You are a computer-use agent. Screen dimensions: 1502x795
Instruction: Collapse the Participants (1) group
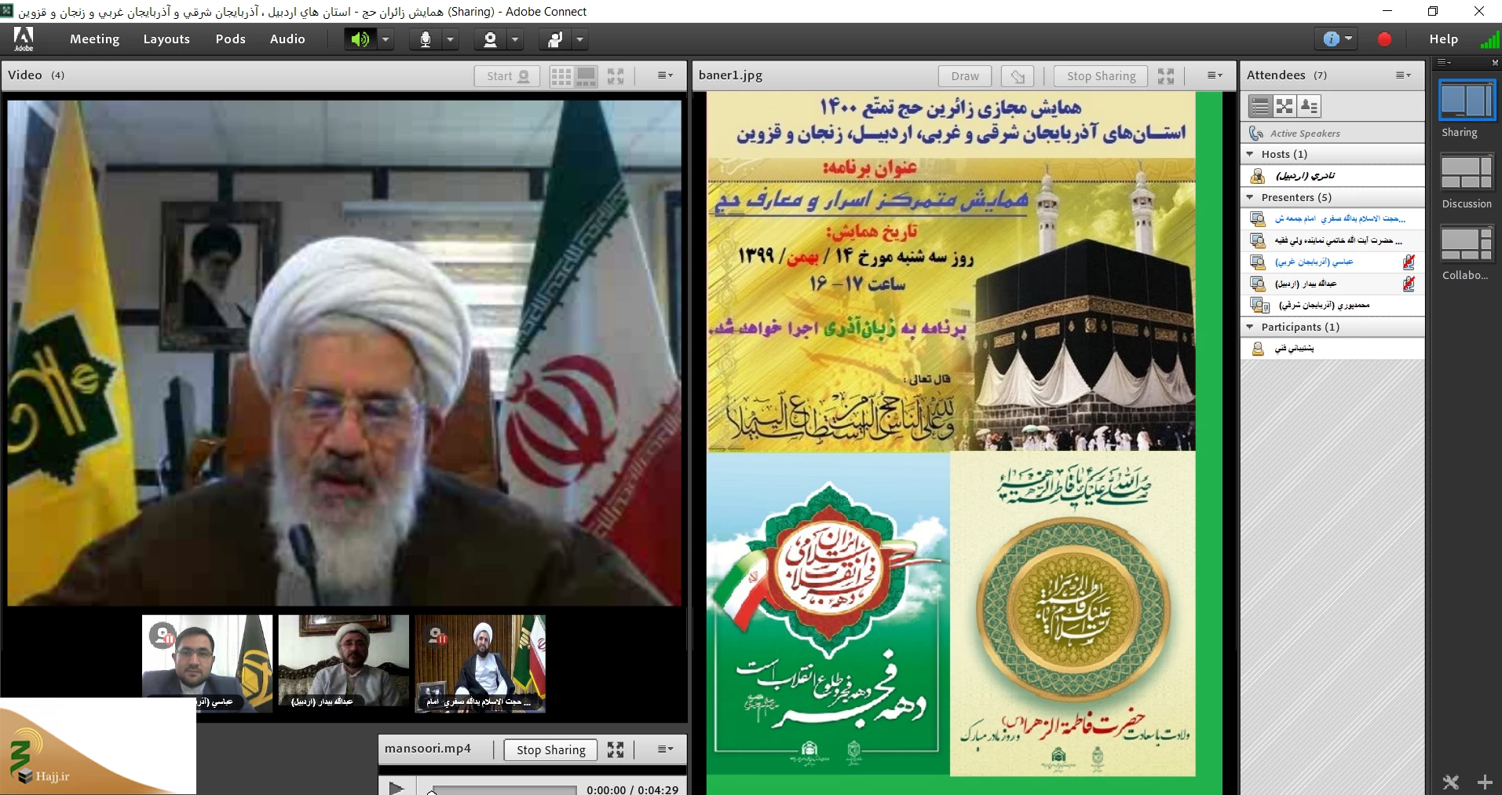click(x=1251, y=327)
